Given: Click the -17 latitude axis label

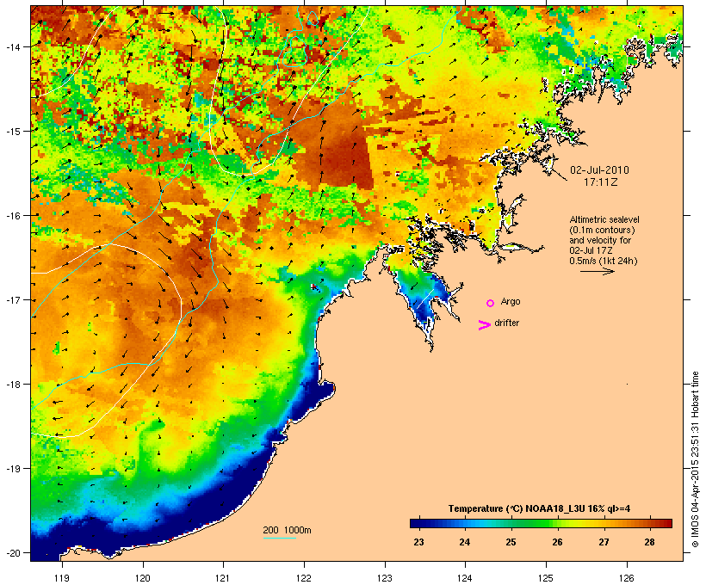Looking at the screenshot, I should point(12,299).
